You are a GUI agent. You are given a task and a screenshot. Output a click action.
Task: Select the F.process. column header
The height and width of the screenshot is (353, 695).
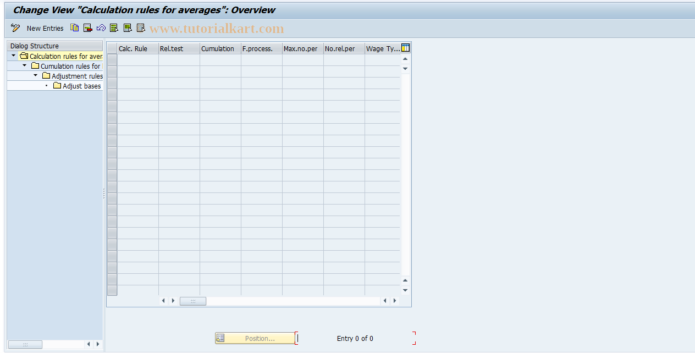tap(262, 48)
